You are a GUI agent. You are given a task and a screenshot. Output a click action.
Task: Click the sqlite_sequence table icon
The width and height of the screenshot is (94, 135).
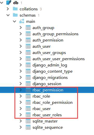coord(28,127)
